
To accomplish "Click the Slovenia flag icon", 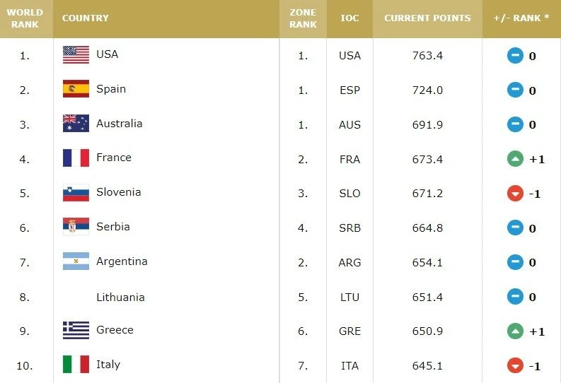I will pos(76,192).
